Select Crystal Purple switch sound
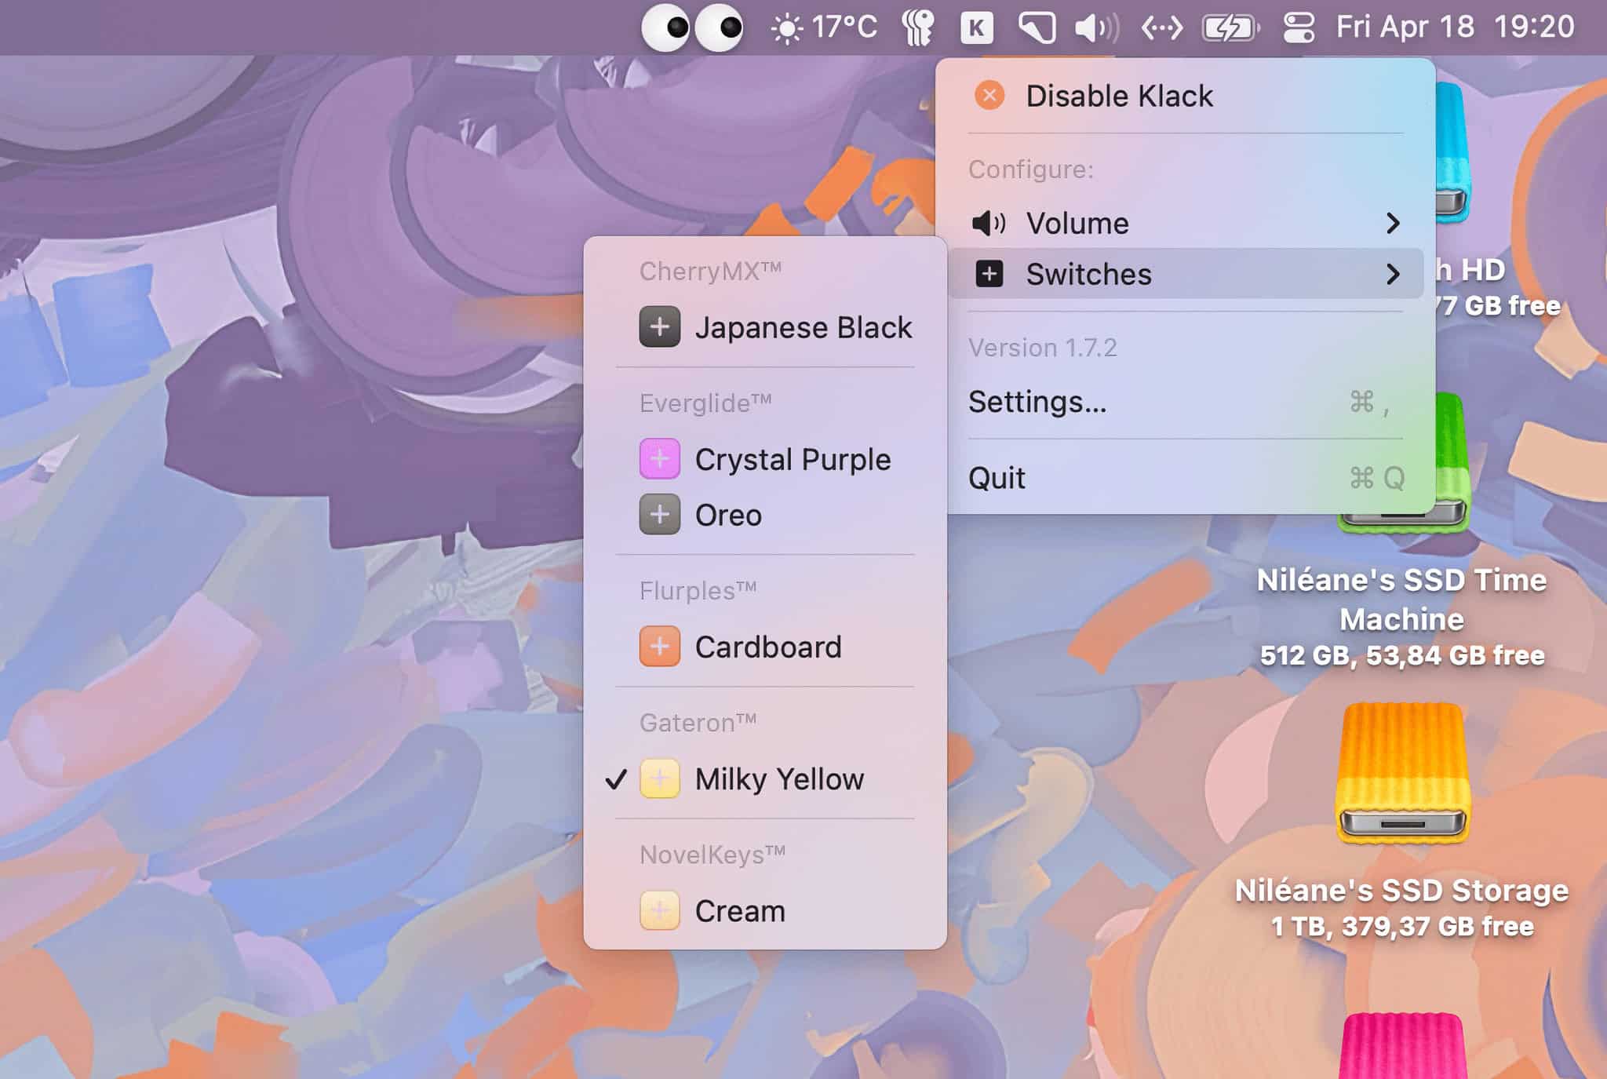This screenshot has width=1607, height=1079. coord(765,459)
